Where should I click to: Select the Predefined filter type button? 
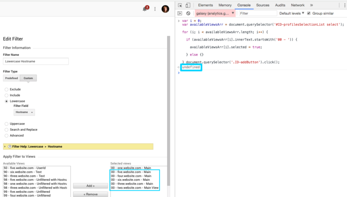[x=12, y=78]
